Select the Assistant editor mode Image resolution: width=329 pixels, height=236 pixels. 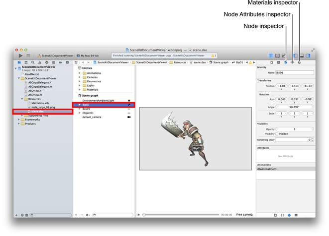click(277, 56)
